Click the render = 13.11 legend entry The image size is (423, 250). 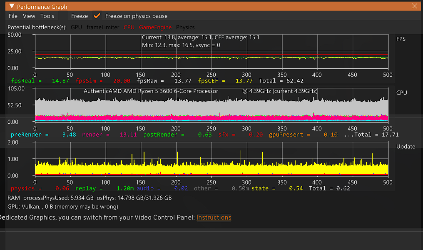109,135
